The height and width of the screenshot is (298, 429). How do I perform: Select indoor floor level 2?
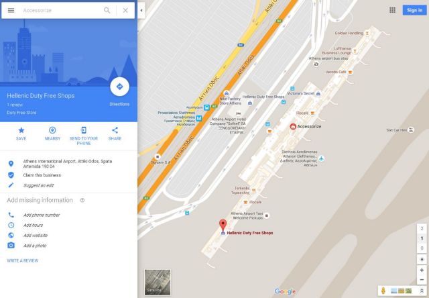coord(422,228)
